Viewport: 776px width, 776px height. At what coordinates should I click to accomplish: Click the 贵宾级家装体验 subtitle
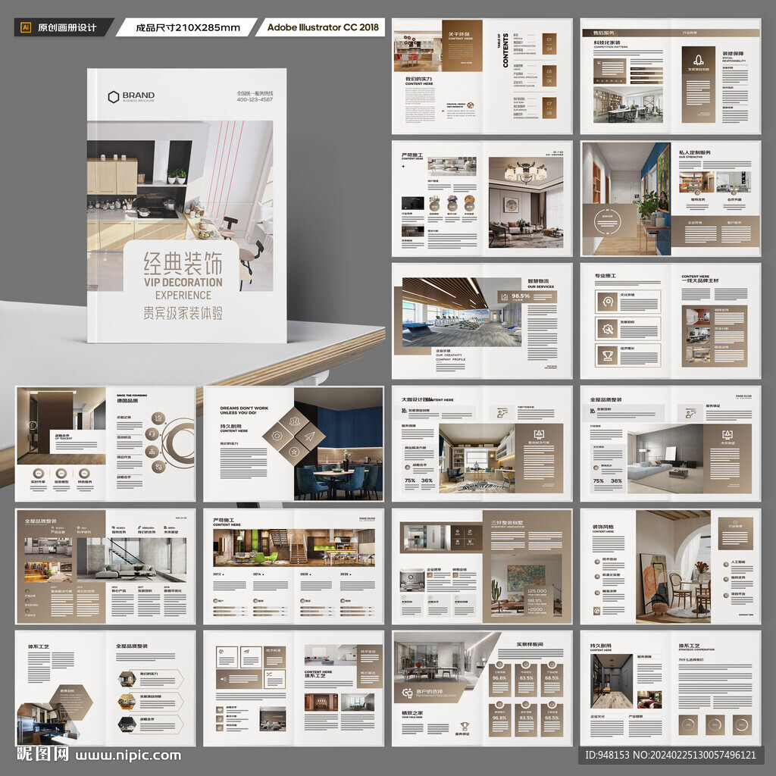click(183, 313)
